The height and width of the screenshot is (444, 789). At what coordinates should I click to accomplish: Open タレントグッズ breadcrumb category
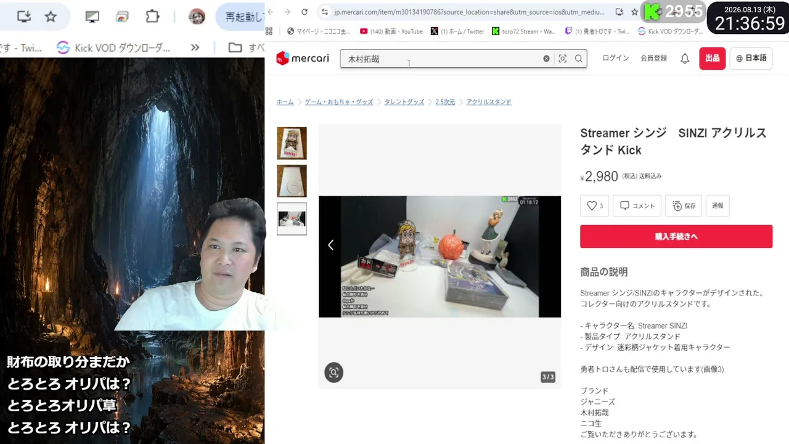tap(404, 102)
